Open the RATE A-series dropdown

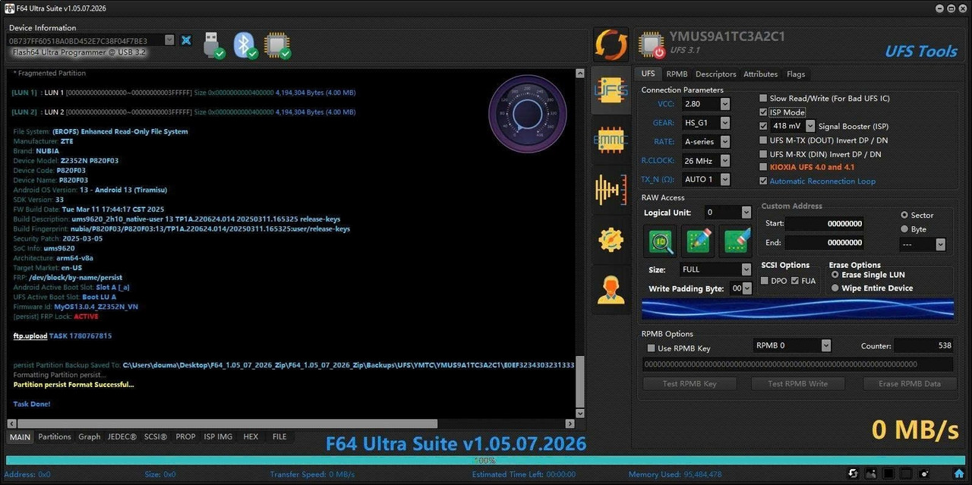tap(725, 142)
